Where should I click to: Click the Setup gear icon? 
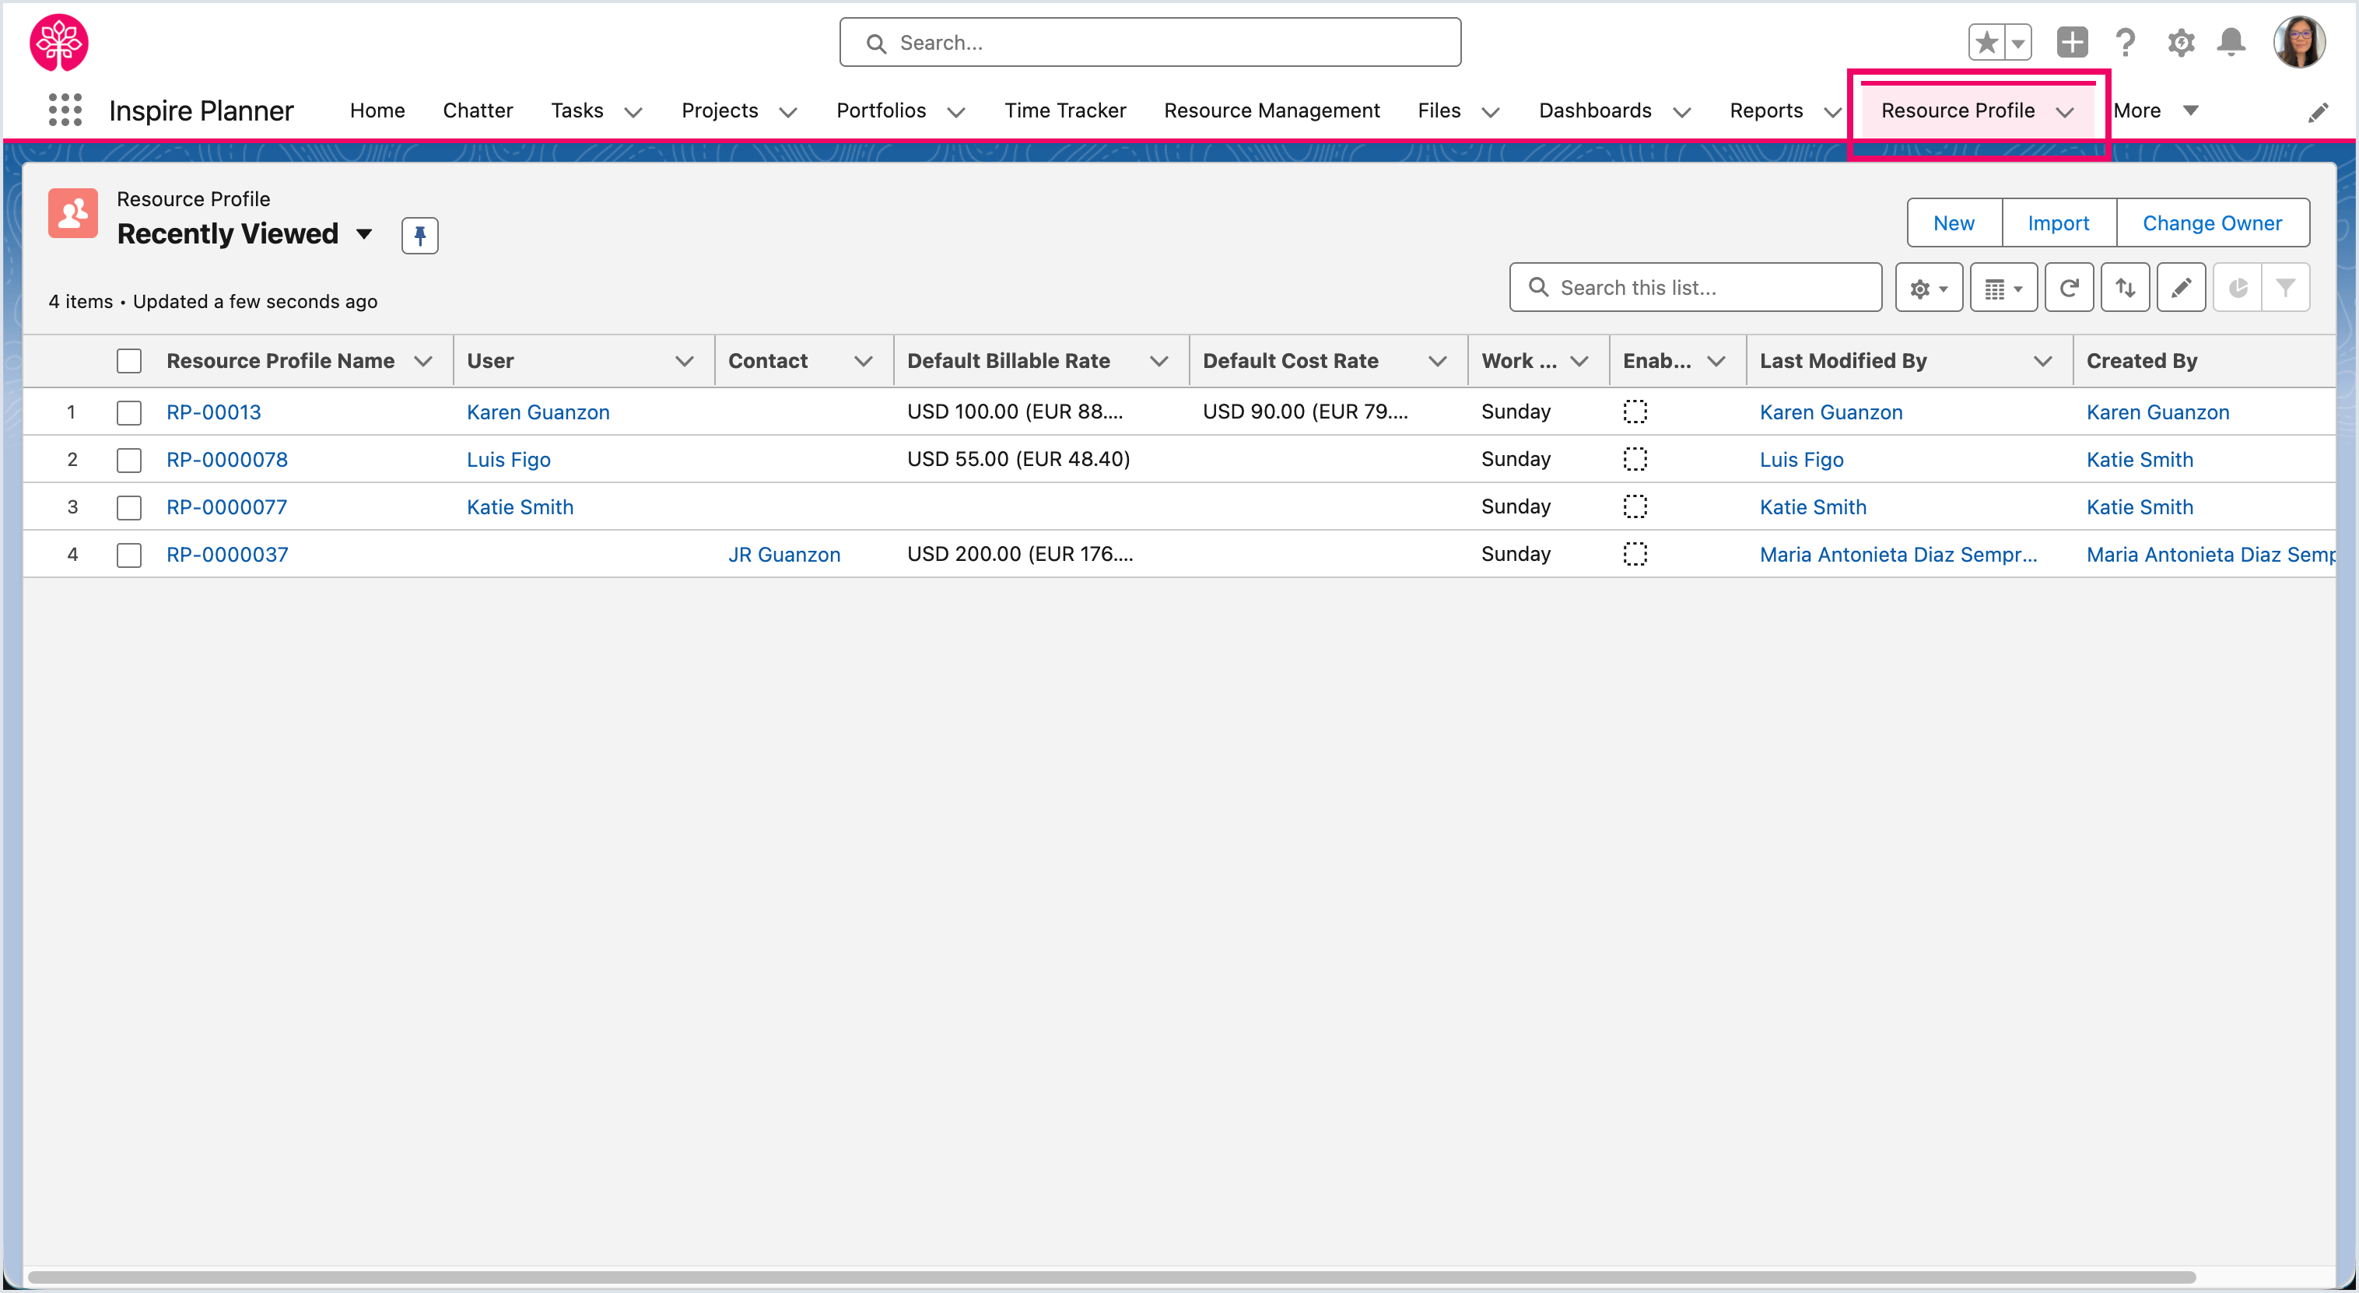2180,42
